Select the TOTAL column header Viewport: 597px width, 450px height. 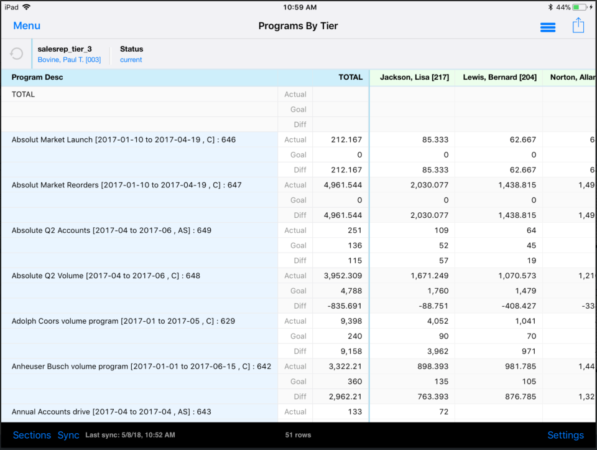point(350,77)
